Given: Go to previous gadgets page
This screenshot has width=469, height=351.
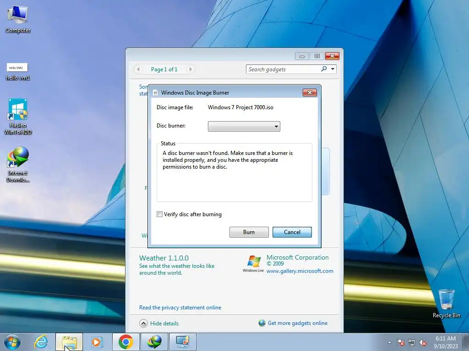Looking at the screenshot, I should tap(138, 69).
